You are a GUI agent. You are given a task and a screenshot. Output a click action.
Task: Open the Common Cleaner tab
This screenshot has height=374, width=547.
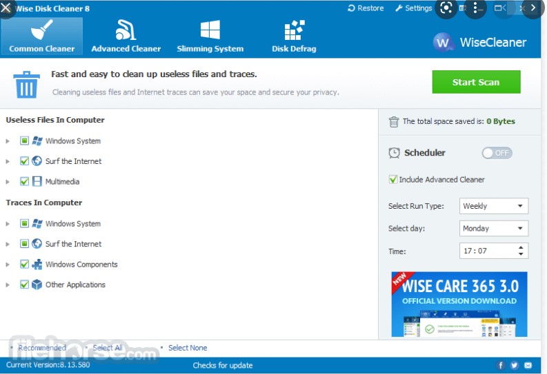coord(41,37)
